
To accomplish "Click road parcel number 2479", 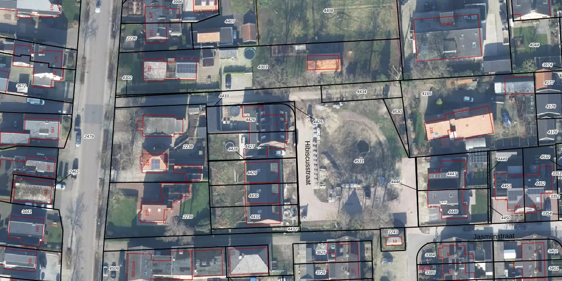I will click(x=89, y=137).
